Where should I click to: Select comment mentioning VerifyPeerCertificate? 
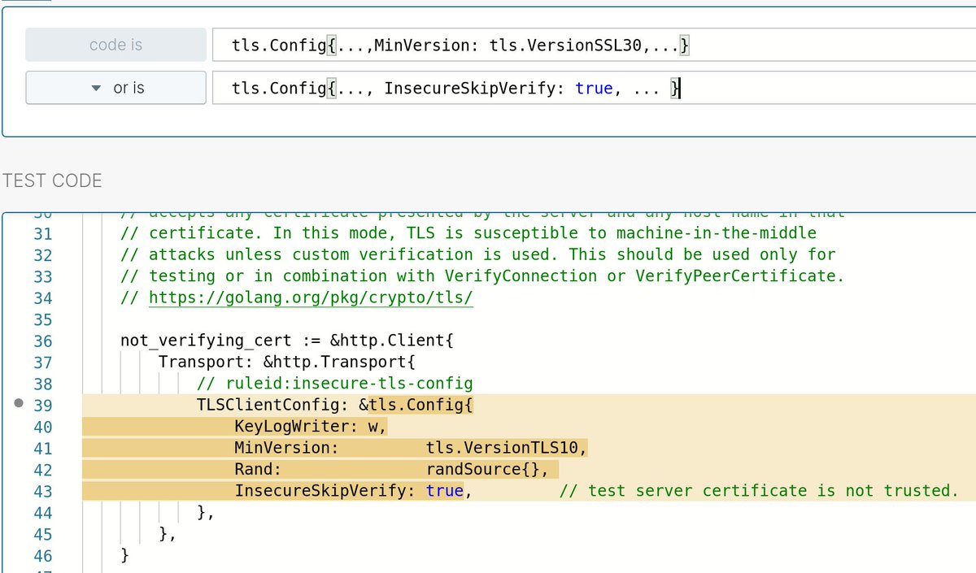click(482, 276)
